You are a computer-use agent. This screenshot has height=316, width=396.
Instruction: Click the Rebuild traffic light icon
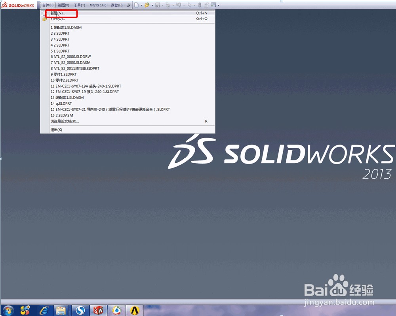coord(200,5)
